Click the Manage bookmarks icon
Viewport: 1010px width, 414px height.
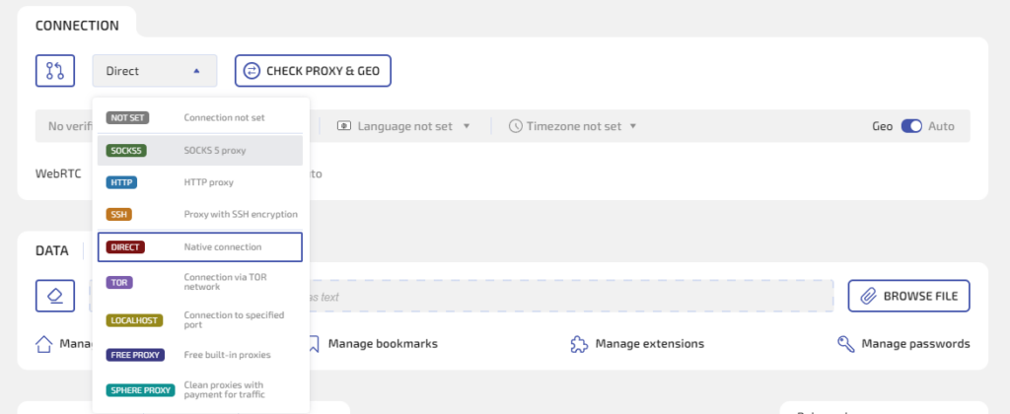coord(313,344)
